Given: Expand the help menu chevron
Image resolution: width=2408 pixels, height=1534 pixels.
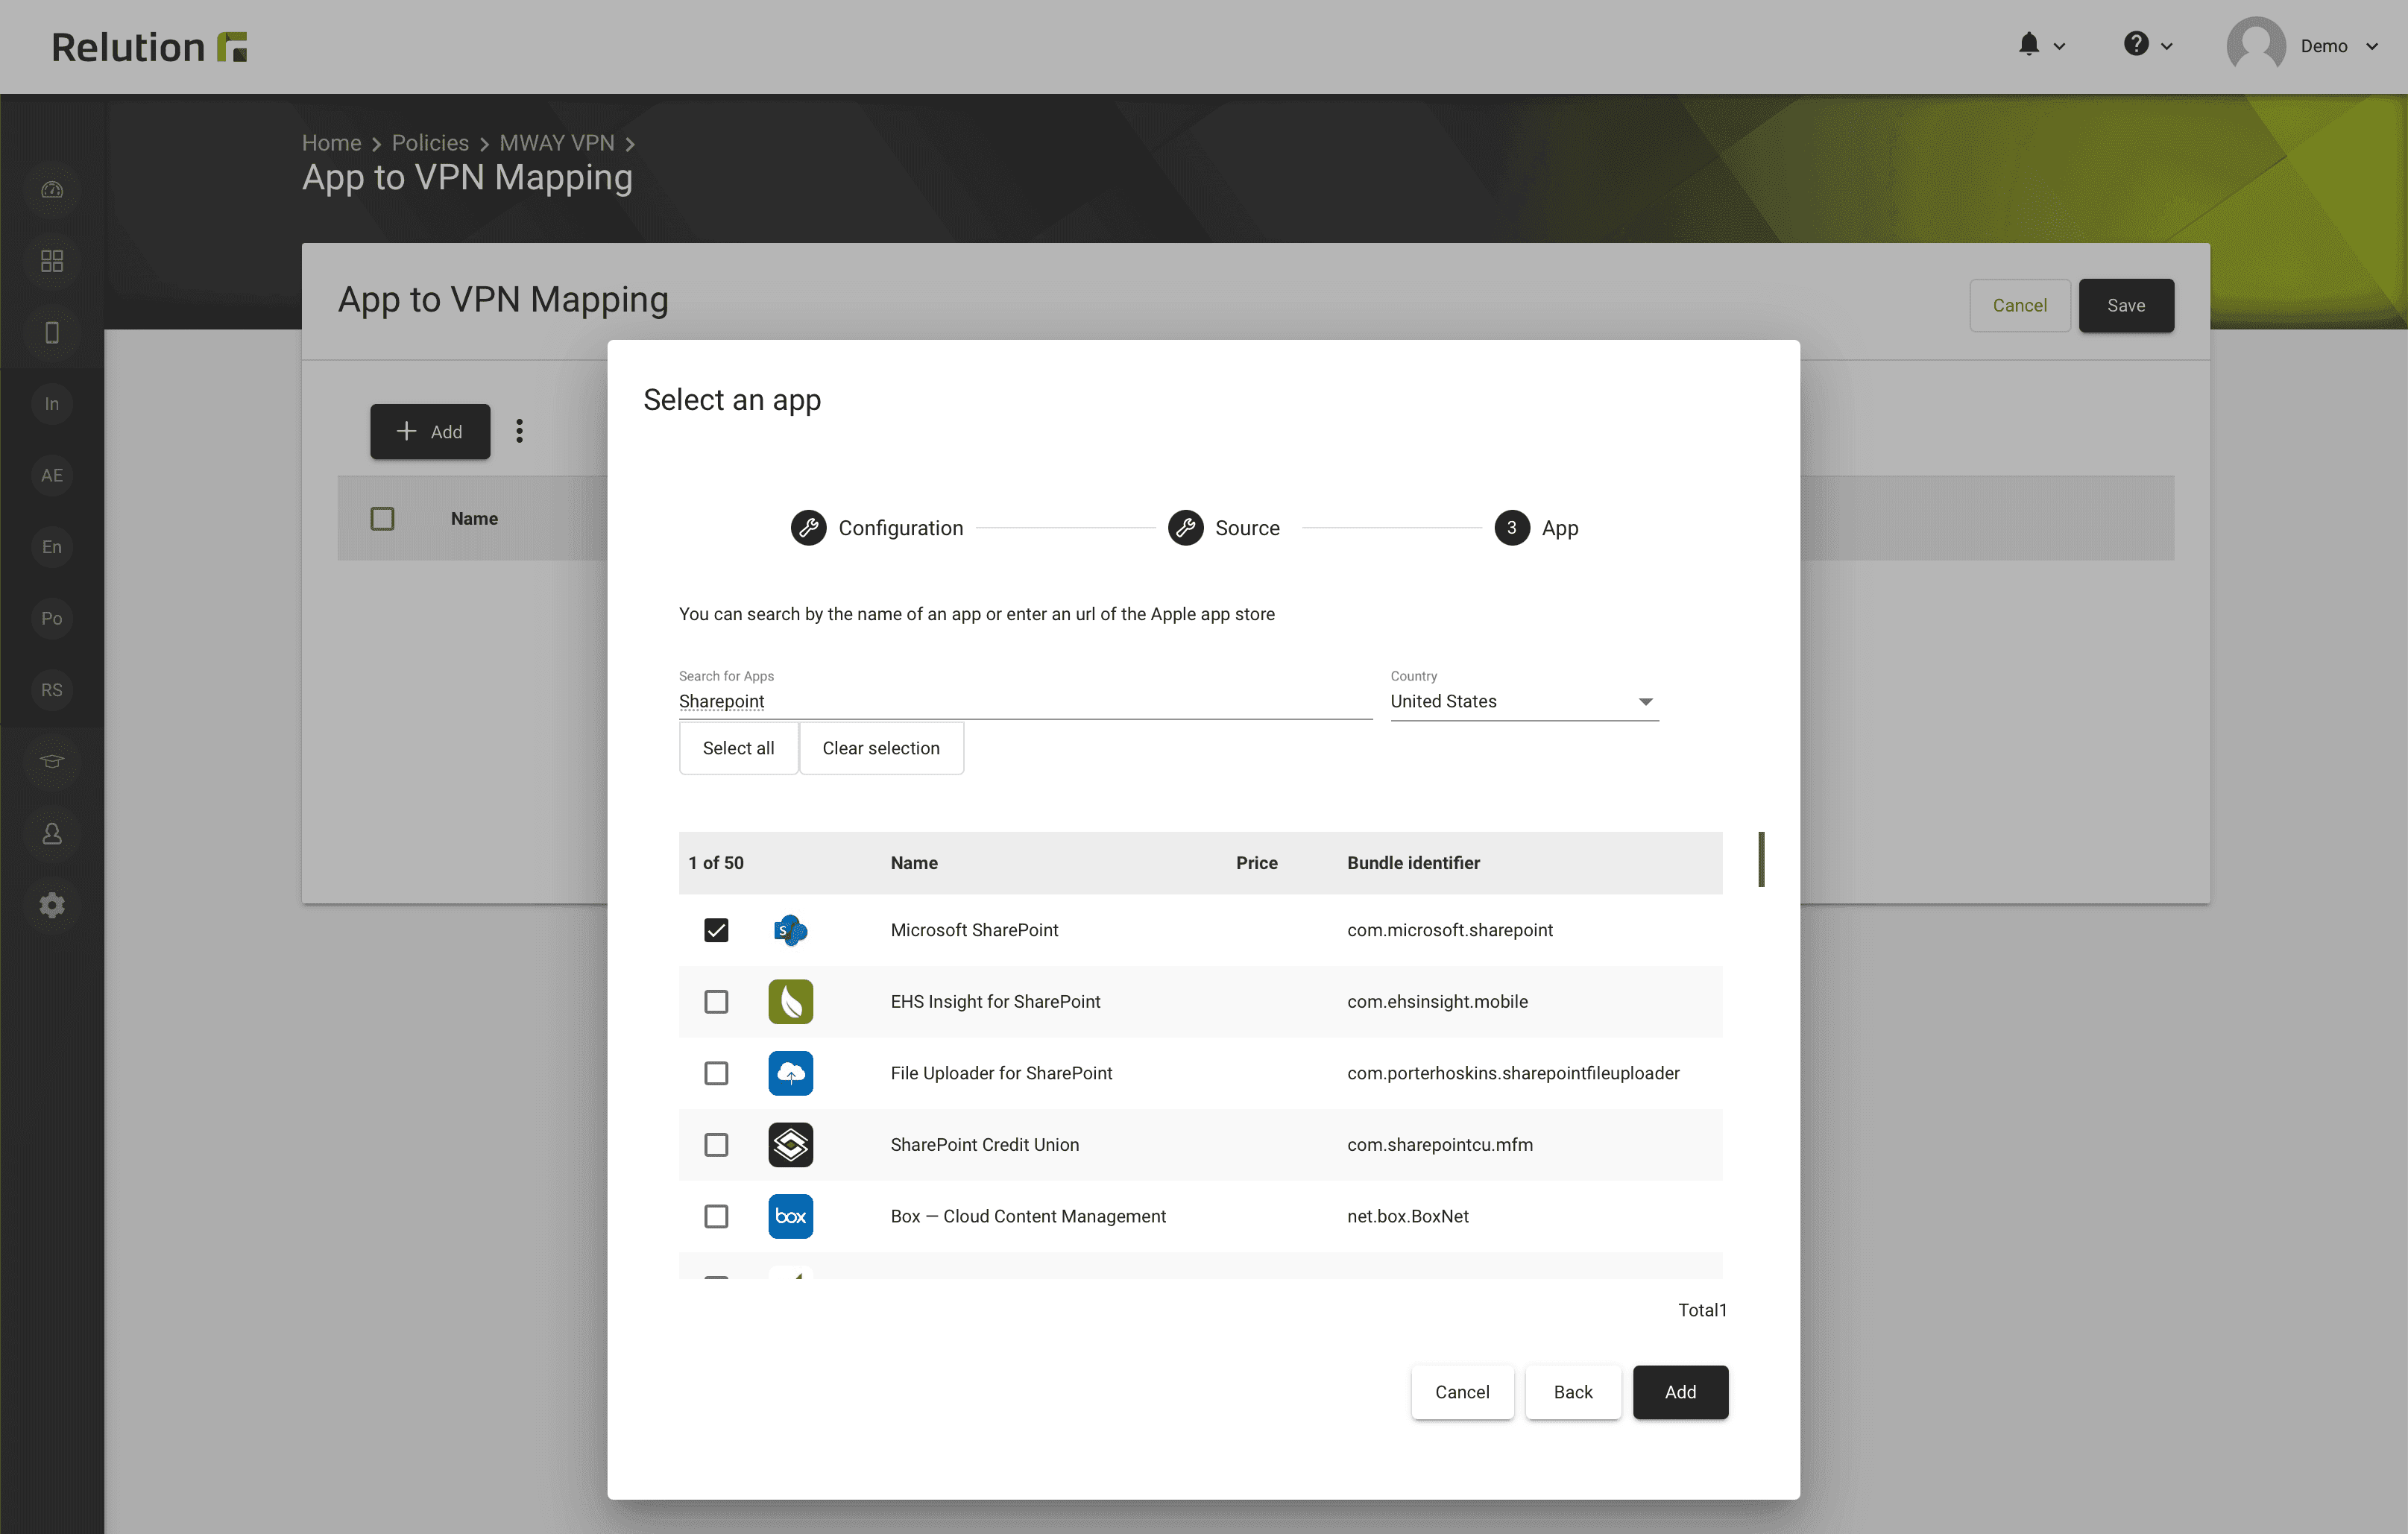Looking at the screenshot, I should point(2167,46).
